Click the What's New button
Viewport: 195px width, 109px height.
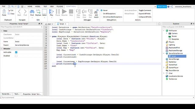[x=162, y=7]
